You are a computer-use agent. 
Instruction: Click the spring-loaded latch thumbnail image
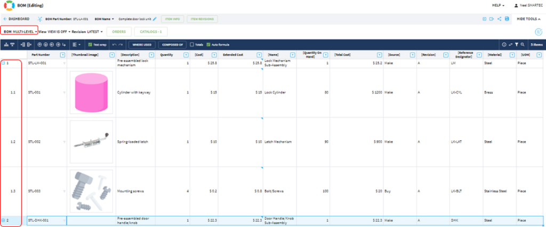click(x=91, y=141)
